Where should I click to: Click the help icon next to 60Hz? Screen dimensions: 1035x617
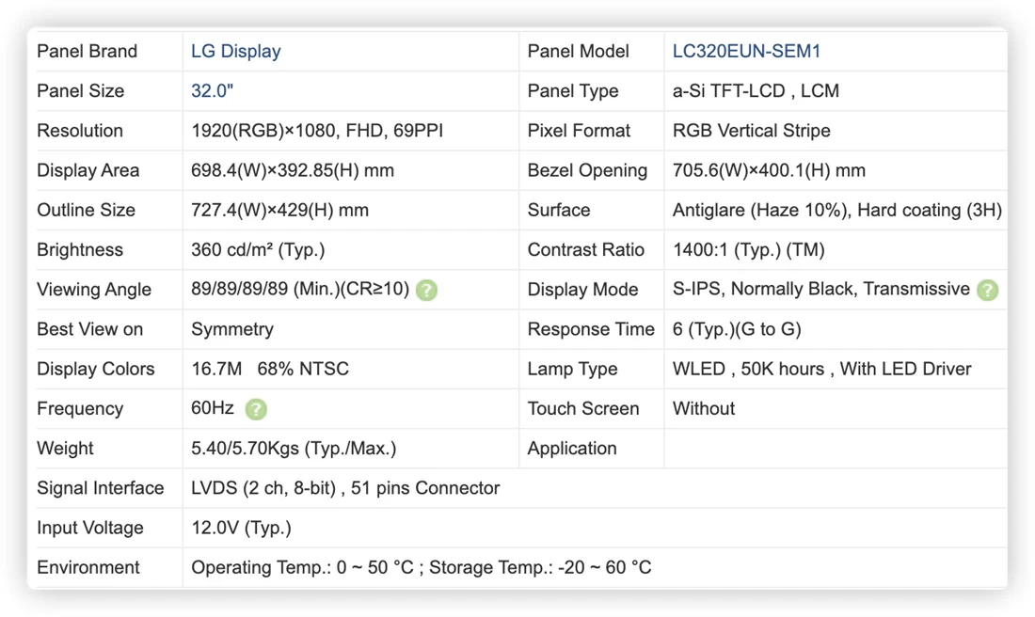click(255, 409)
